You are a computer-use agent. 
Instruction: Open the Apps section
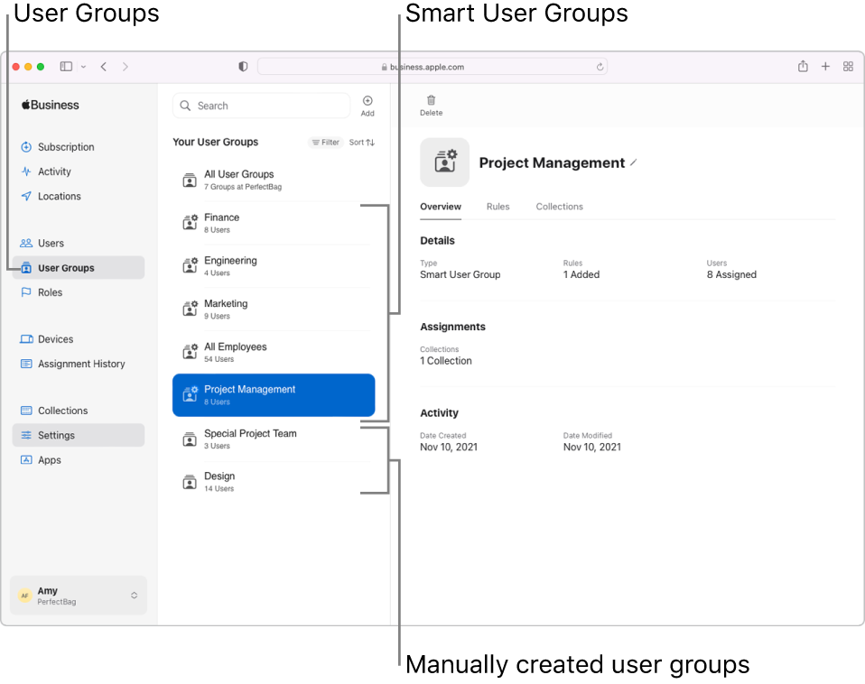click(50, 459)
